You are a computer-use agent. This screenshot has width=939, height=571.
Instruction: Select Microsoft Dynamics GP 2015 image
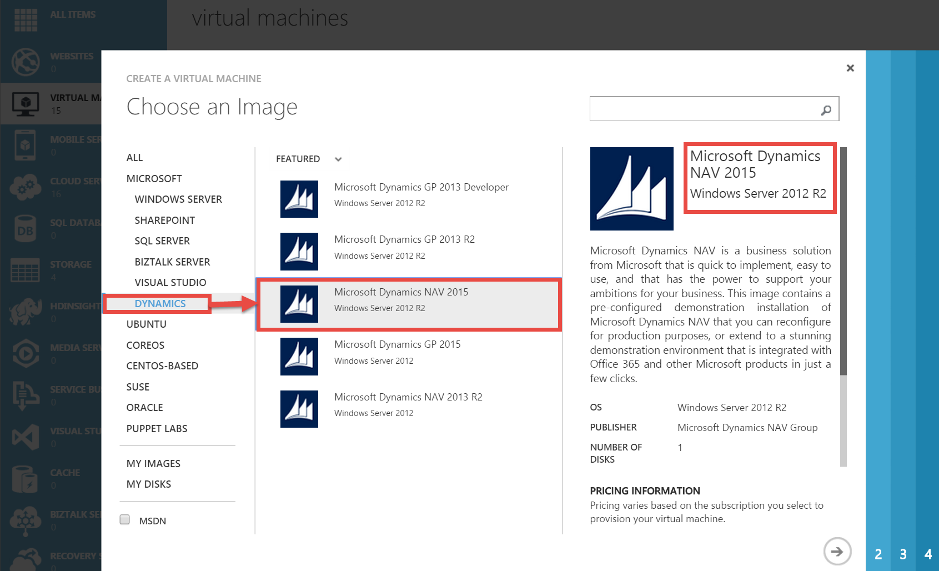397,345
